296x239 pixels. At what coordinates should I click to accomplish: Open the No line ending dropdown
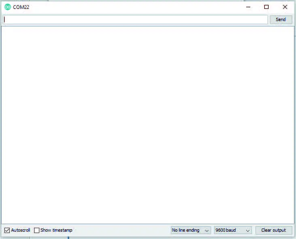(191, 230)
